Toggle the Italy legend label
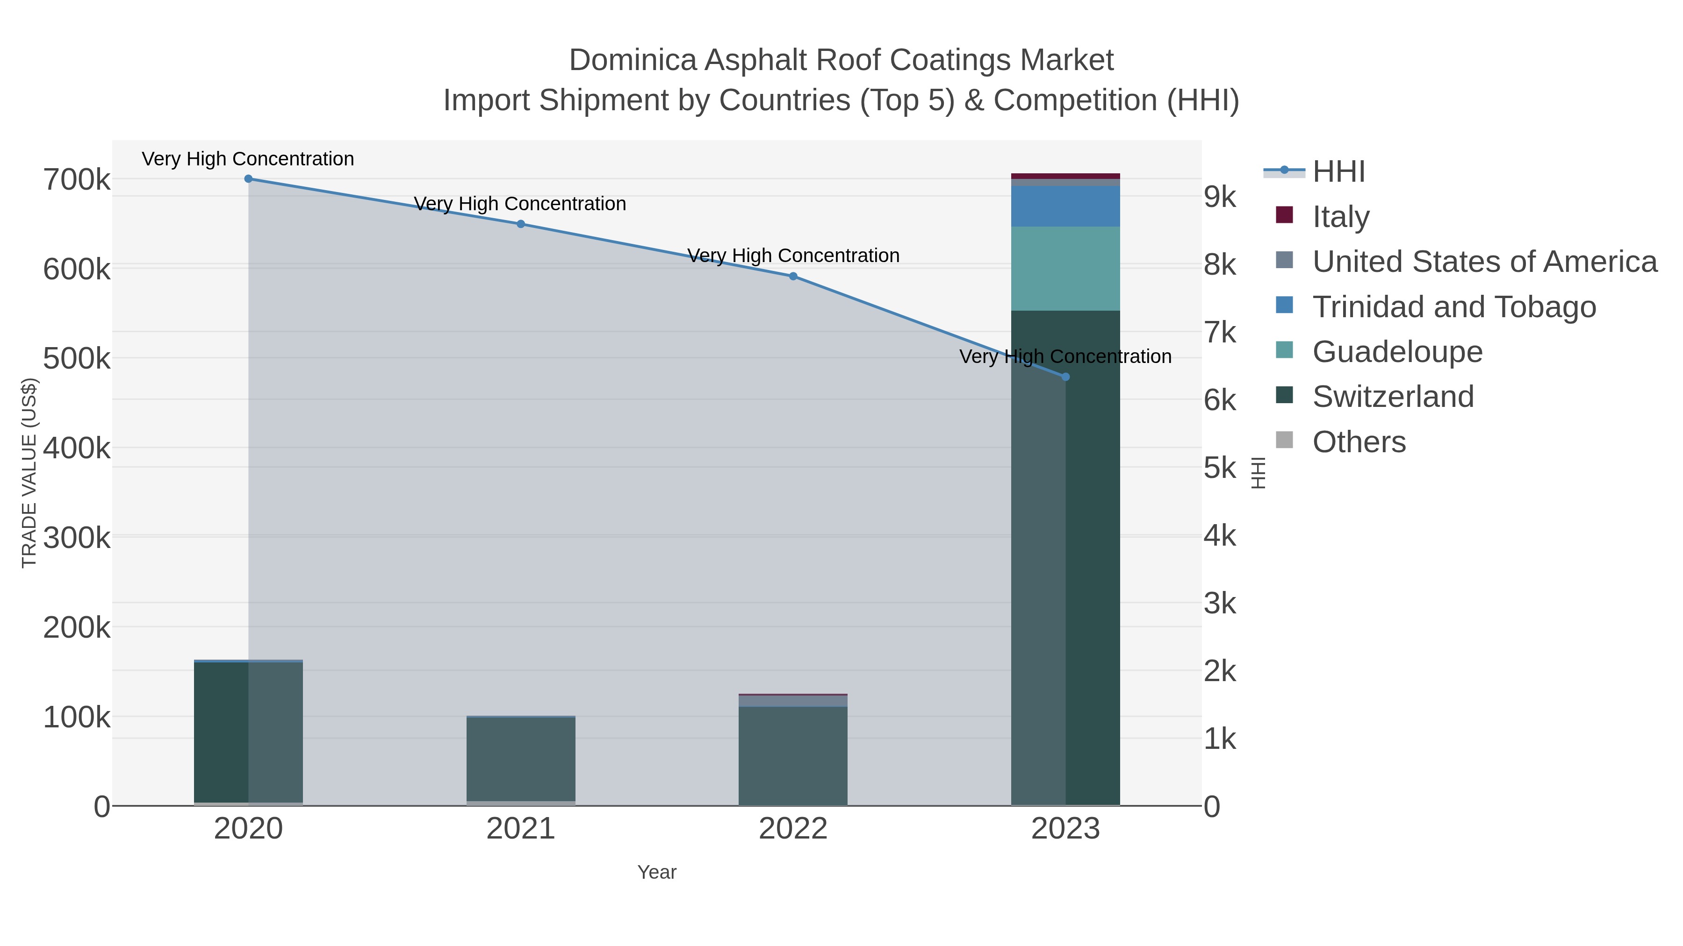This screenshot has height=946, width=1683. [1341, 216]
